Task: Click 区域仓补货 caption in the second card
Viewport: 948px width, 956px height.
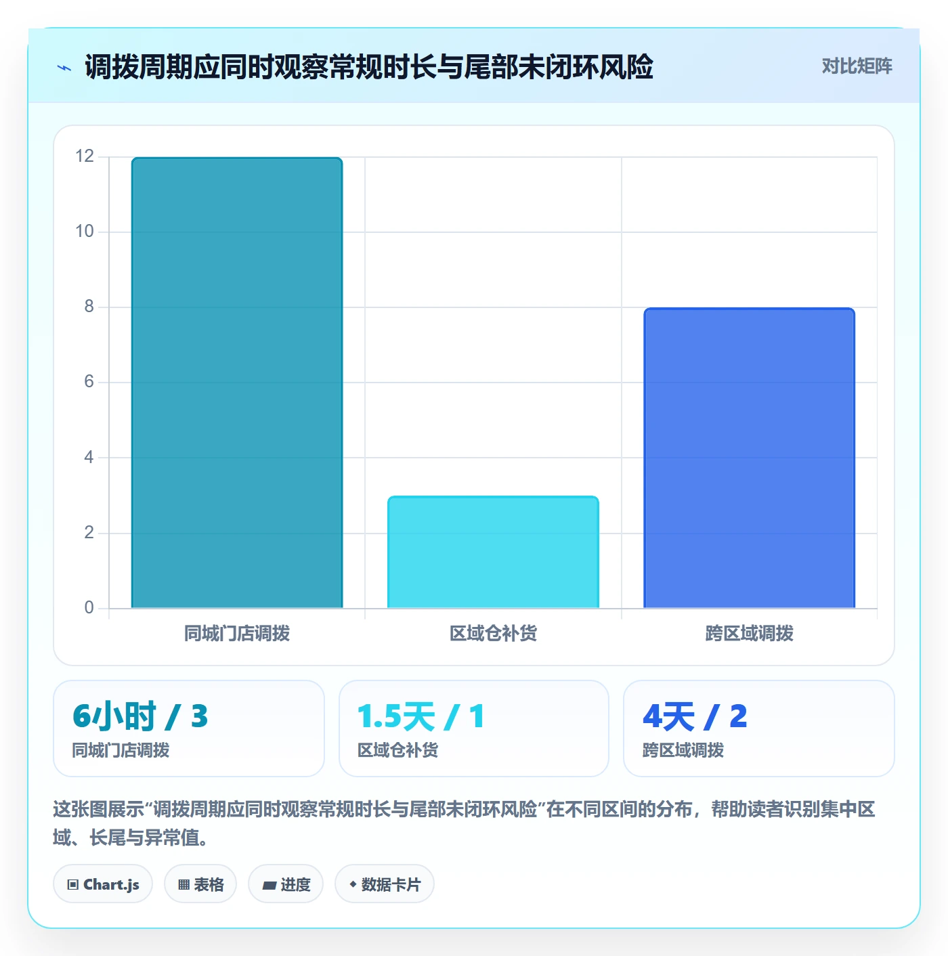Action: 397,750
